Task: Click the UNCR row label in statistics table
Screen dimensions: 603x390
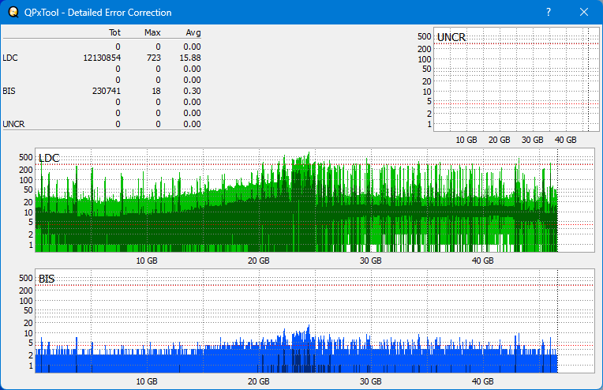Action: [13, 124]
